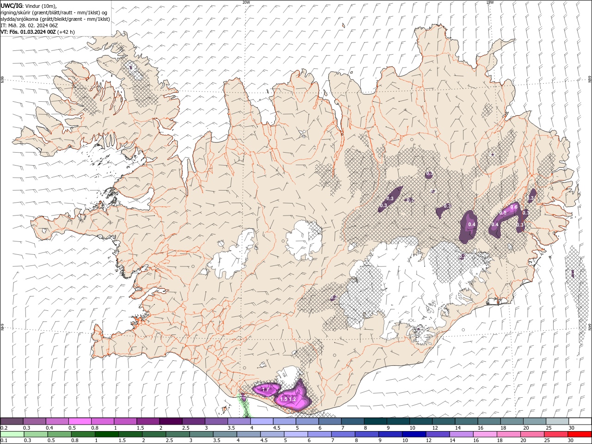The height and width of the screenshot is (444, 592).
Task: Click the '(+42 h)' forecast offset text
Action: 67,32
